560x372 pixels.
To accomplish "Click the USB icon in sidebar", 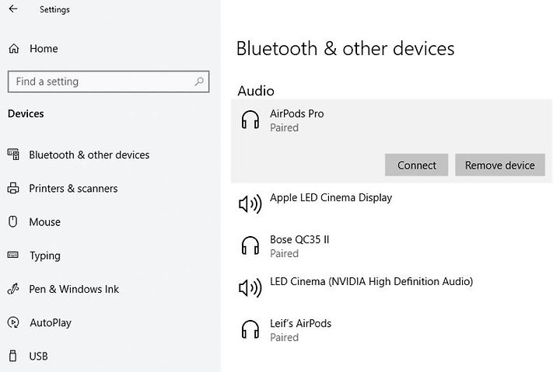I will (13, 356).
